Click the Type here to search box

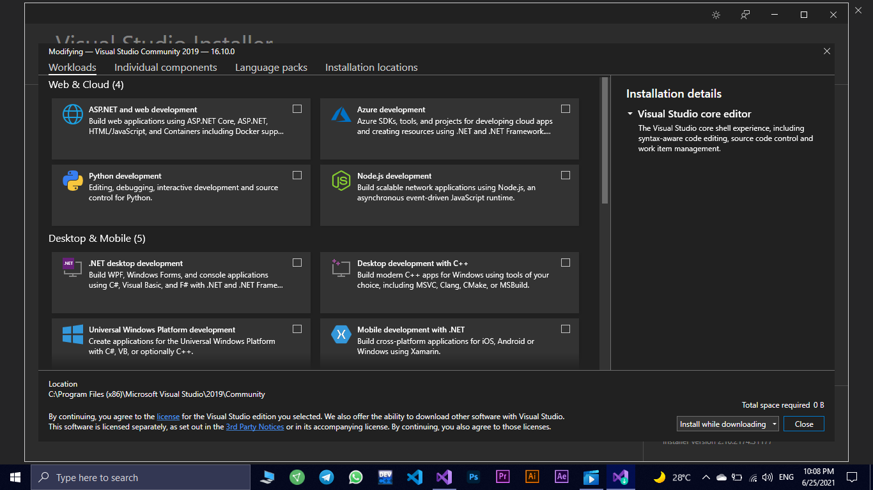coord(141,477)
